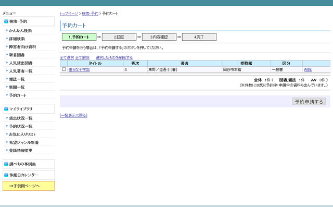Click 削除 link in the table row

[x=308, y=70]
